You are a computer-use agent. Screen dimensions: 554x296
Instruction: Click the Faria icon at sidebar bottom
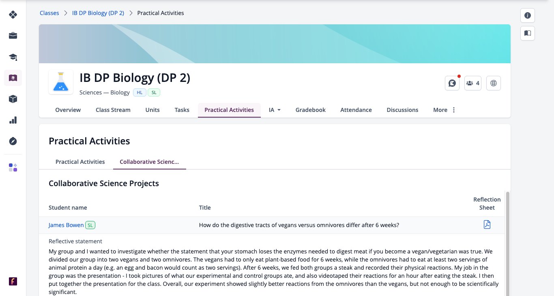(13, 281)
